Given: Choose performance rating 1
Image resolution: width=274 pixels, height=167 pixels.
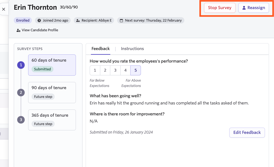Looking at the screenshot, I should point(95,70).
